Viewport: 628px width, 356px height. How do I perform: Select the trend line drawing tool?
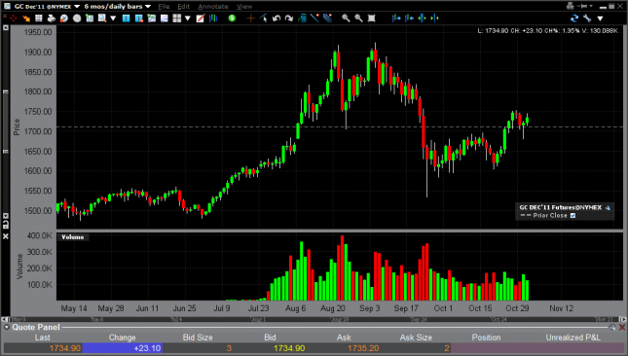tap(315, 18)
